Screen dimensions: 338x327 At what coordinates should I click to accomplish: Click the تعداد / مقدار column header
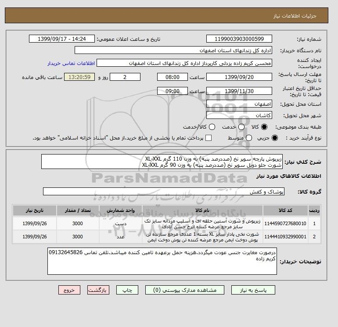(x=78, y=210)
